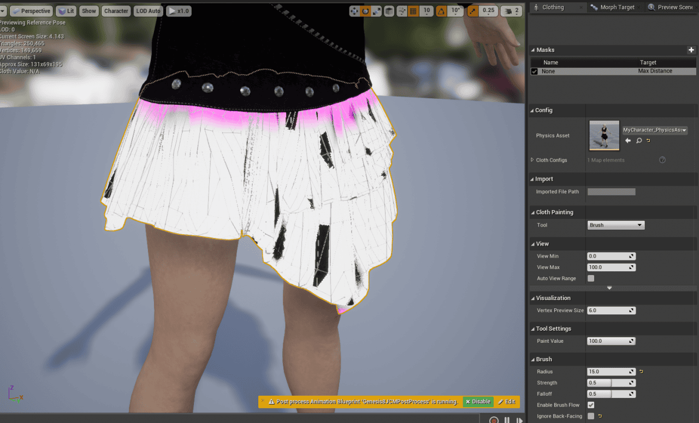Add a new mask with the Masks plus icon
Screen dimensions: 699x423
(691, 50)
